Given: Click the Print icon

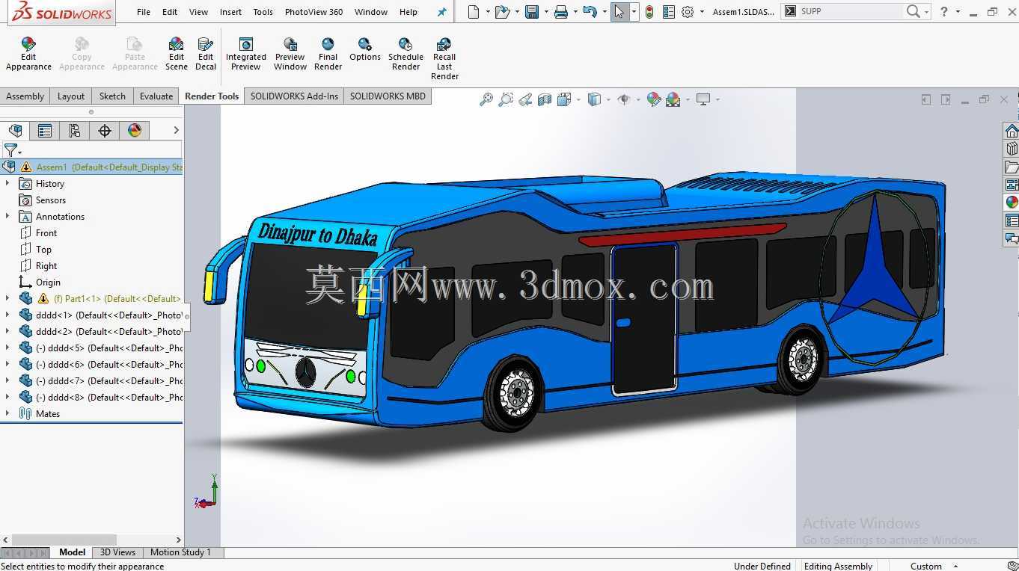Looking at the screenshot, I should tap(560, 12).
